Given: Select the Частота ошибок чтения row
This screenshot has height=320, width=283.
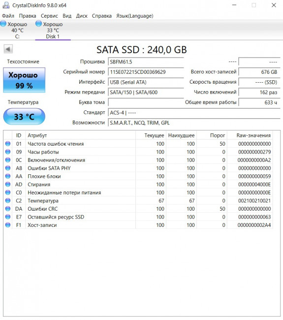Looking at the screenshot, I should [138, 144].
